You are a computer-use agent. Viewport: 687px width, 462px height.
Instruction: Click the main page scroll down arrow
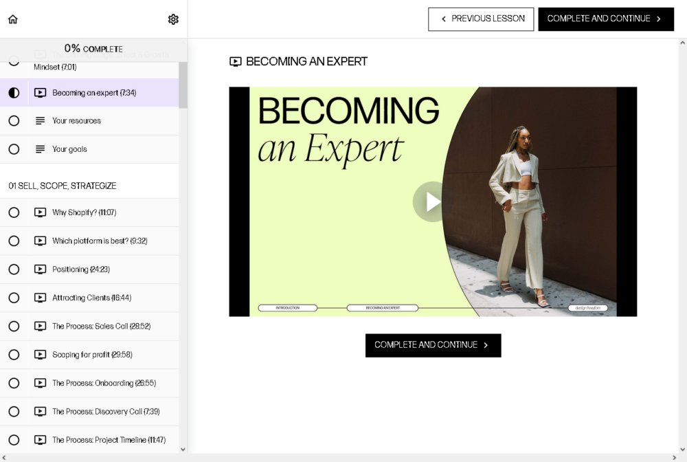click(x=682, y=450)
